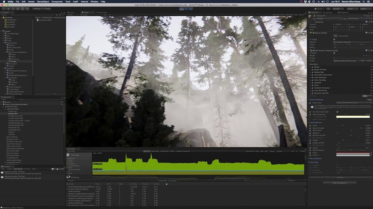Open the Scattering Color swatch

(353, 117)
